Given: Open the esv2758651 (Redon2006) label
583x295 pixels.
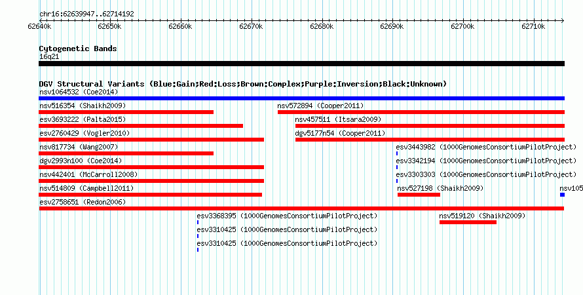Looking at the screenshot, I should (83, 202).
